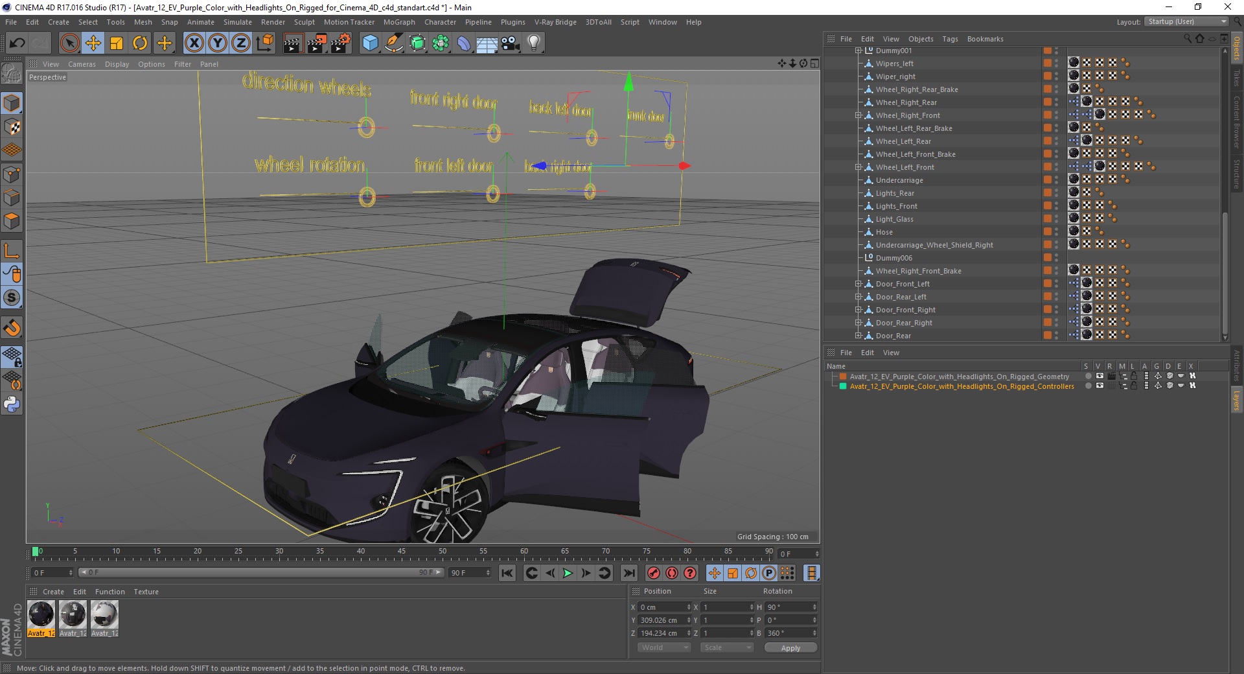
Task: Add a Subdivision Surface generator
Action: 417,43
